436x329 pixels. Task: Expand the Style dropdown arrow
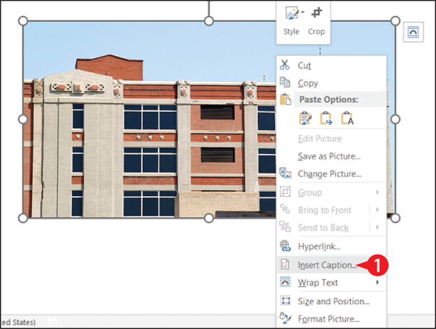(302, 12)
